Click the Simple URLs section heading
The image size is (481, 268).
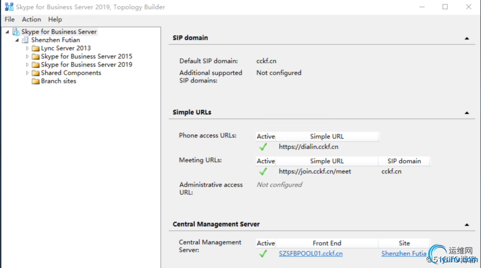[192, 112]
